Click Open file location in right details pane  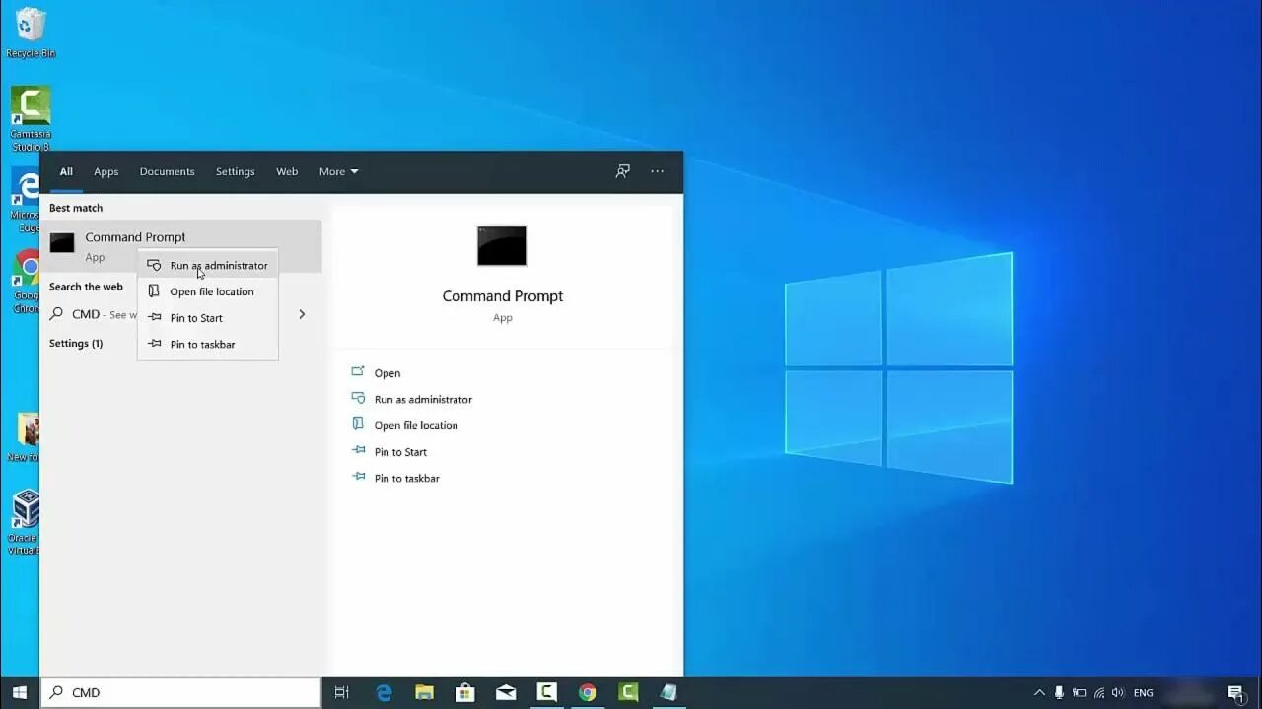tap(416, 425)
